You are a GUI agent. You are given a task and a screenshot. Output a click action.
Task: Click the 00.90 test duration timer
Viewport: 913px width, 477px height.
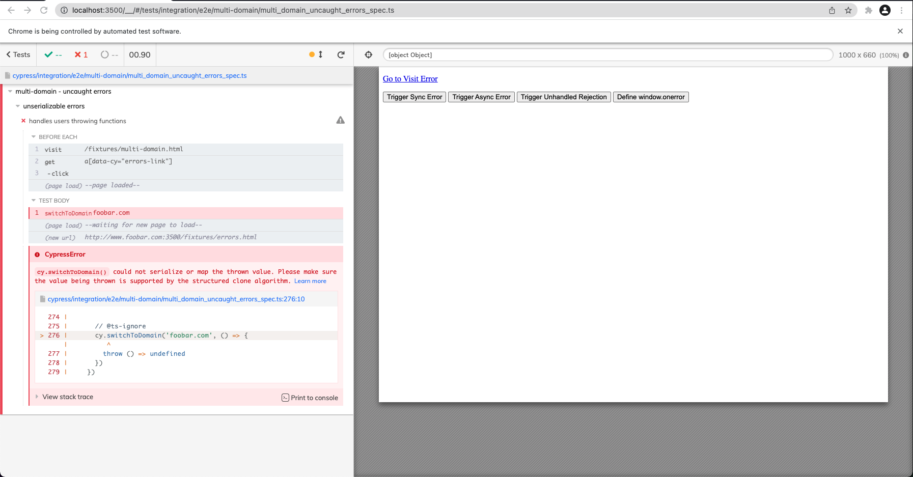(x=140, y=54)
